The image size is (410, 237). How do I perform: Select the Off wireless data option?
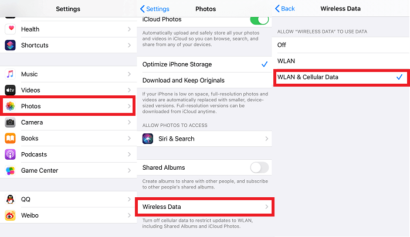click(282, 44)
